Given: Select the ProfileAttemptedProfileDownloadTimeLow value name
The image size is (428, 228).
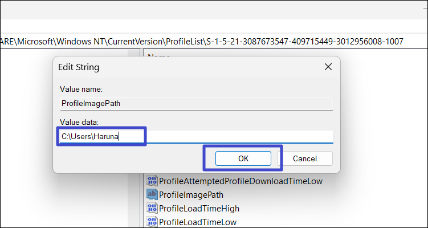Looking at the screenshot, I should click(x=241, y=181).
